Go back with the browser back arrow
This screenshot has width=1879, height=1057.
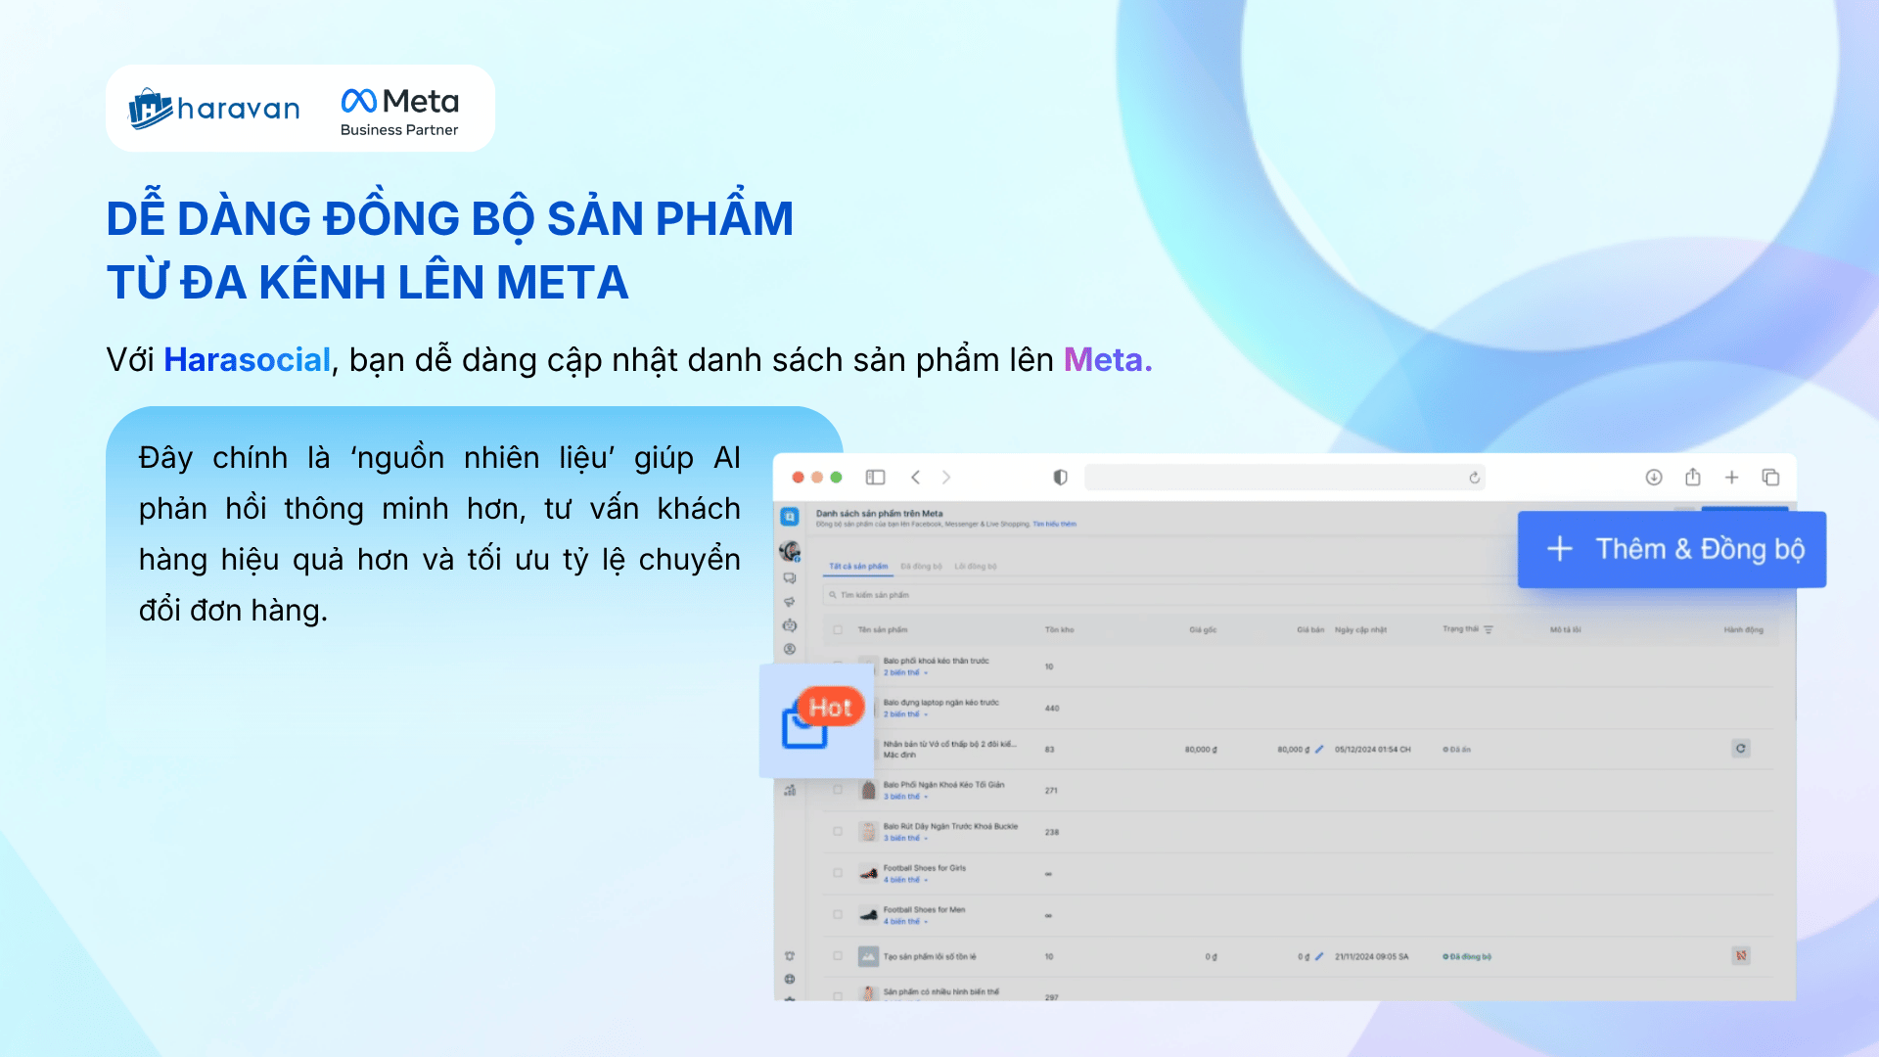[915, 478]
